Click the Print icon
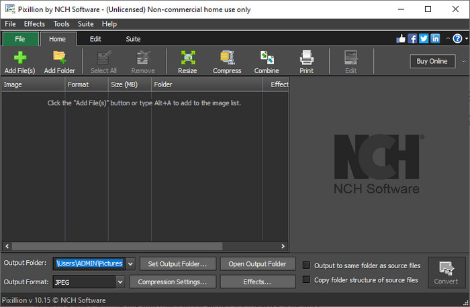470x307 pixels. point(306,58)
